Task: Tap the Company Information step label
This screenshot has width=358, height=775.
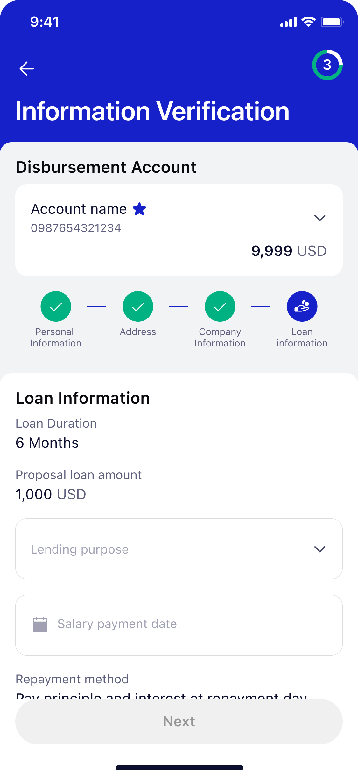Action: tap(220, 338)
